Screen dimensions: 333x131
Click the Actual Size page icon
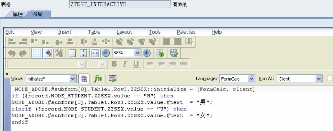point(73,53)
